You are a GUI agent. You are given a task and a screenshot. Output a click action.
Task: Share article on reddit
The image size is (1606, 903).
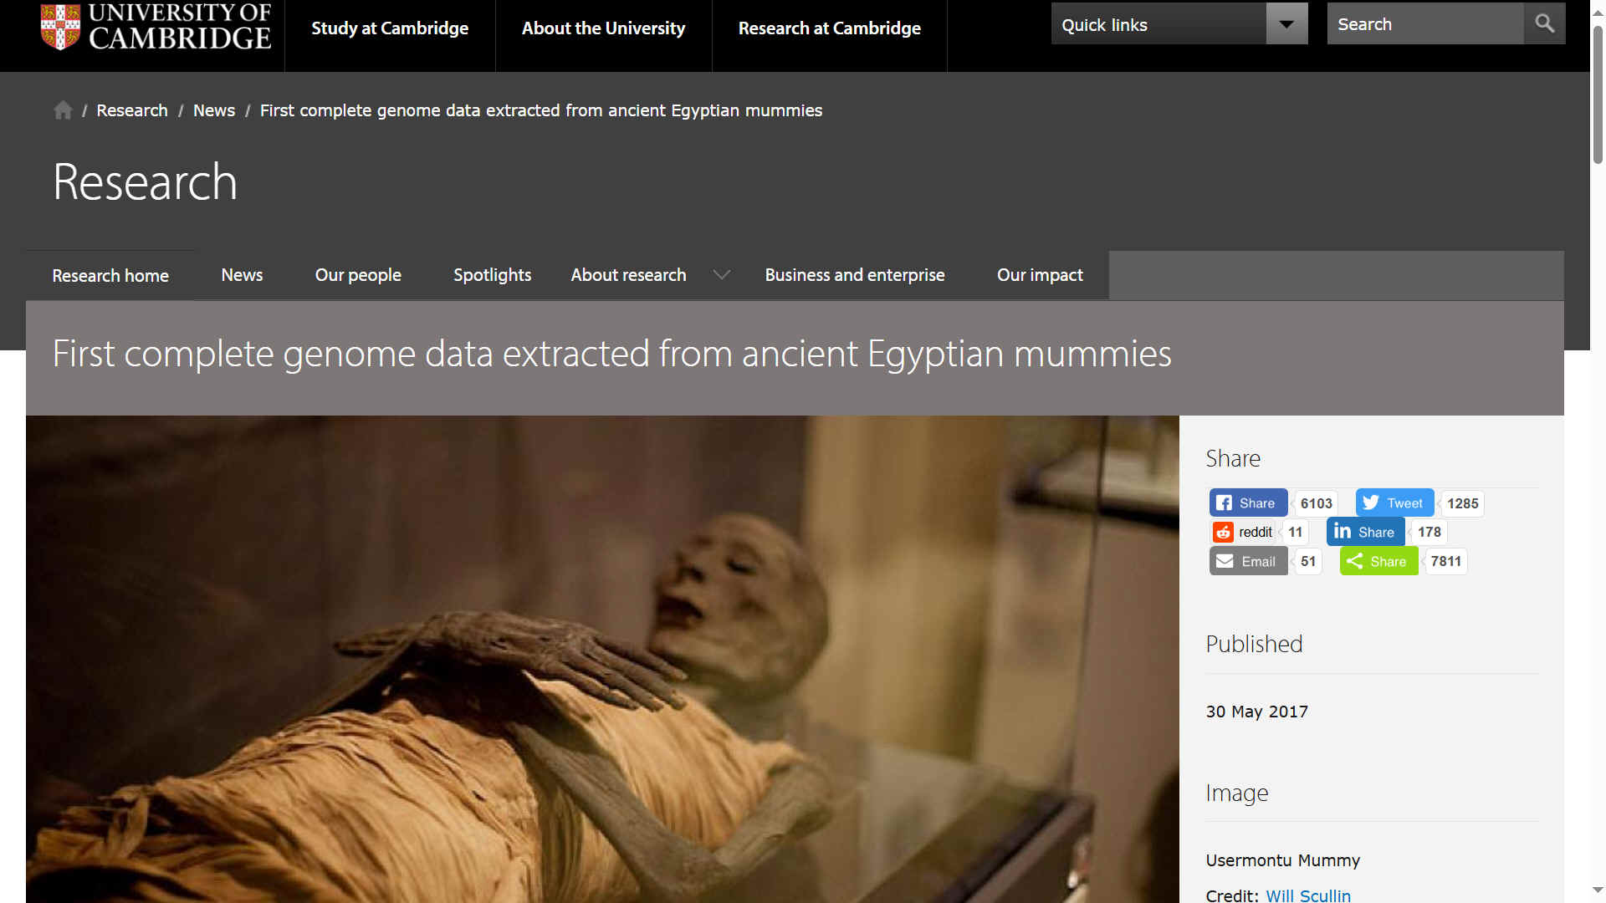[x=1244, y=532]
